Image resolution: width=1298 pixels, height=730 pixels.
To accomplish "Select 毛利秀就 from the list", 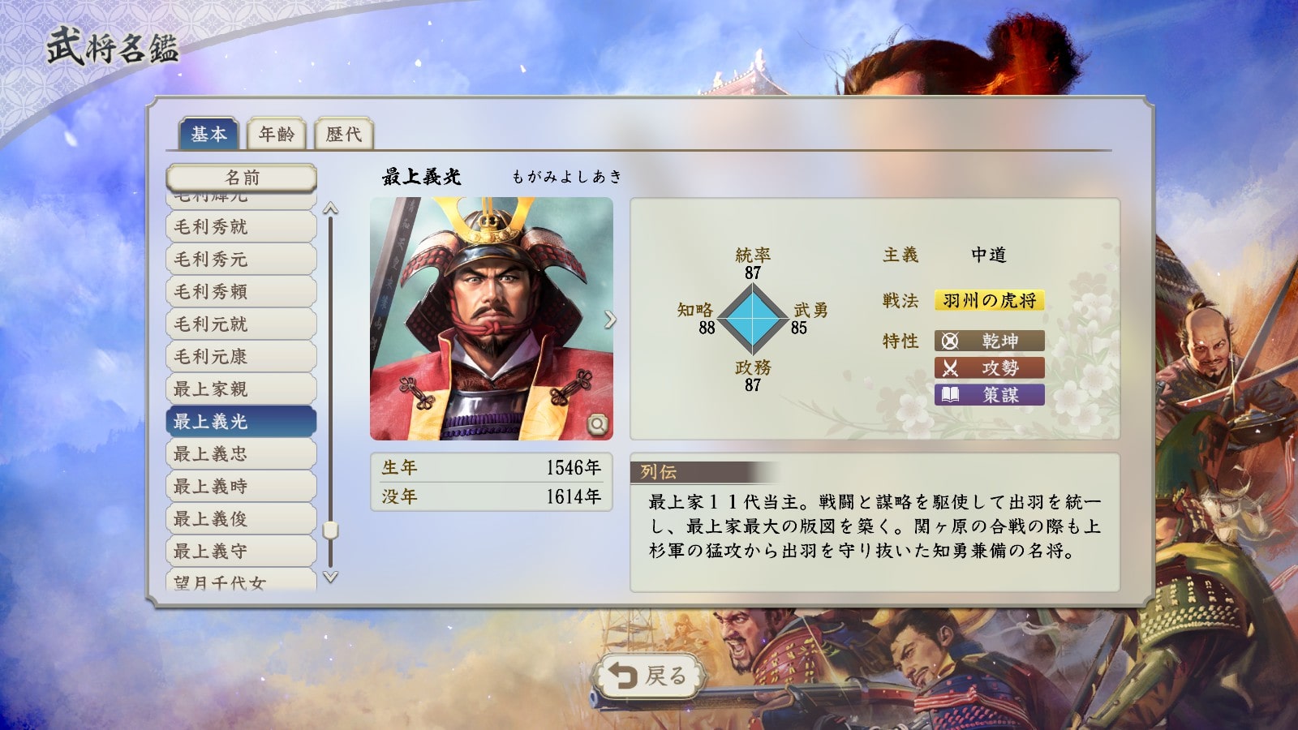I will [x=241, y=227].
